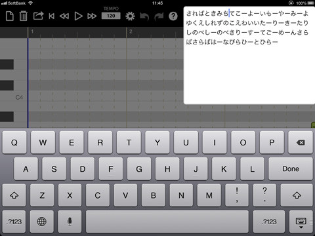Open help with the question mark icon

pyautogui.click(x=173, y=16)
